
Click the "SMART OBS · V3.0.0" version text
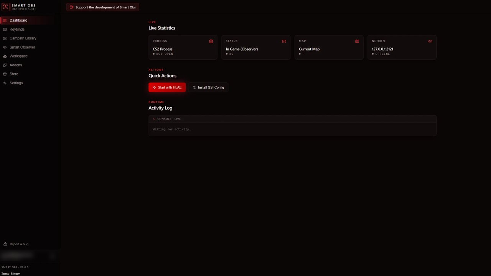[x=15, y=267]
